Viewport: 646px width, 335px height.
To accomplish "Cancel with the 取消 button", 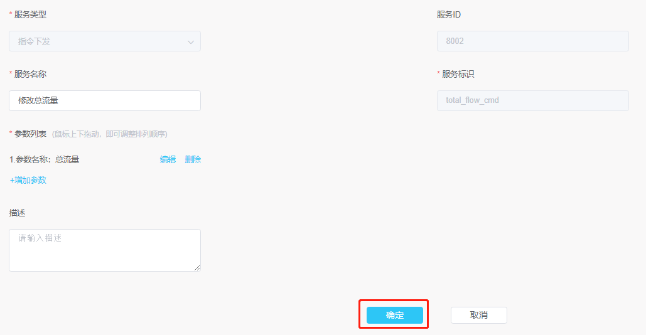I will 479,316.
